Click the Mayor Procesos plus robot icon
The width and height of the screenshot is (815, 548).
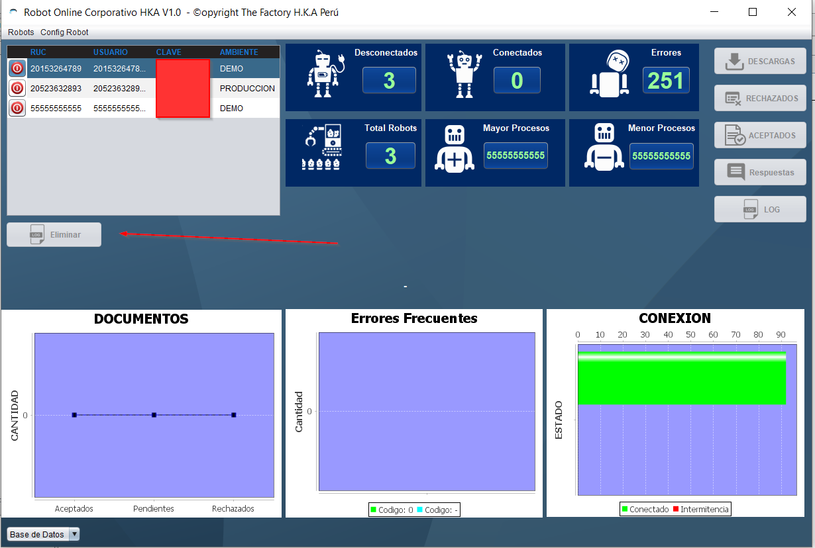(x=454, y=149)
